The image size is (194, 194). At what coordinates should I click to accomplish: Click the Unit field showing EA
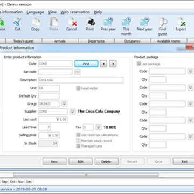coord(48,88)
